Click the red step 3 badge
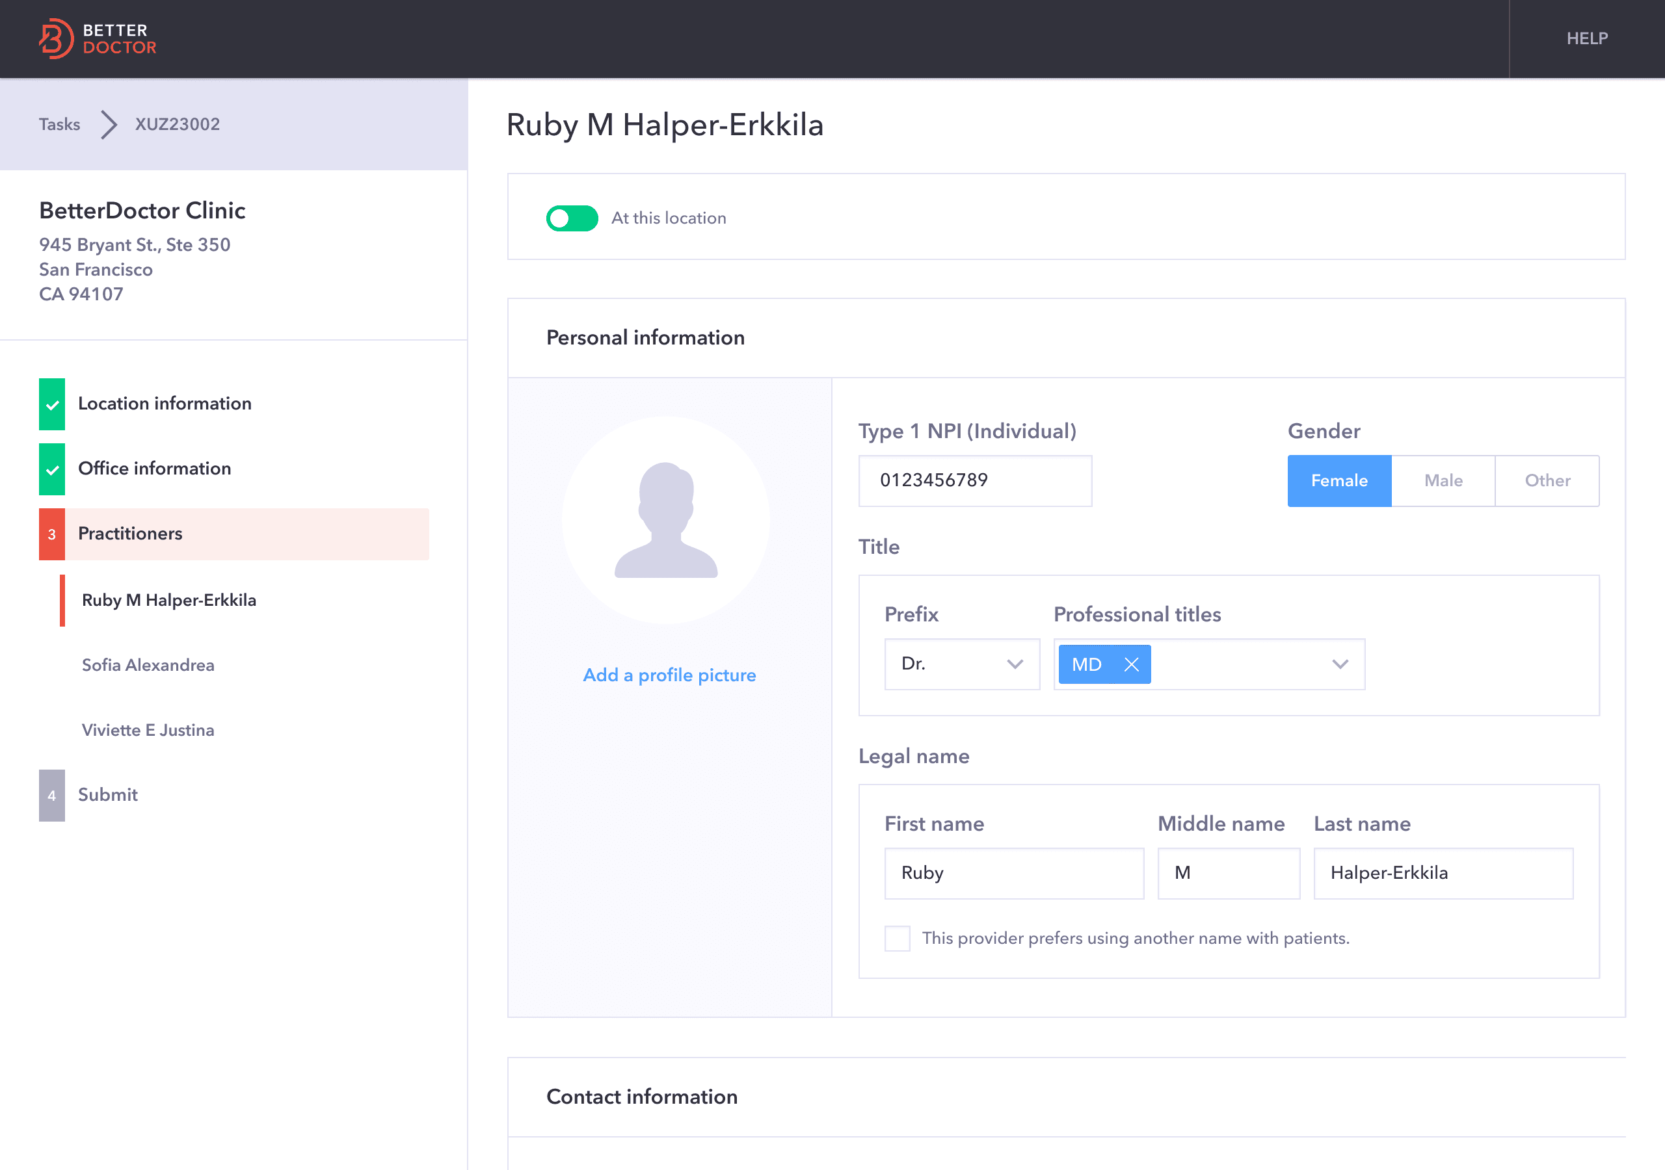This screenshot has width=1665, height=1170. (52, 534)
